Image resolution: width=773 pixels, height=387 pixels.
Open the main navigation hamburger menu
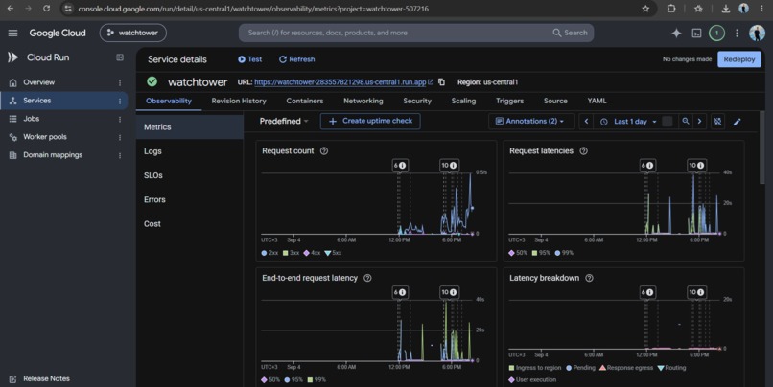[x=12, y=33]
